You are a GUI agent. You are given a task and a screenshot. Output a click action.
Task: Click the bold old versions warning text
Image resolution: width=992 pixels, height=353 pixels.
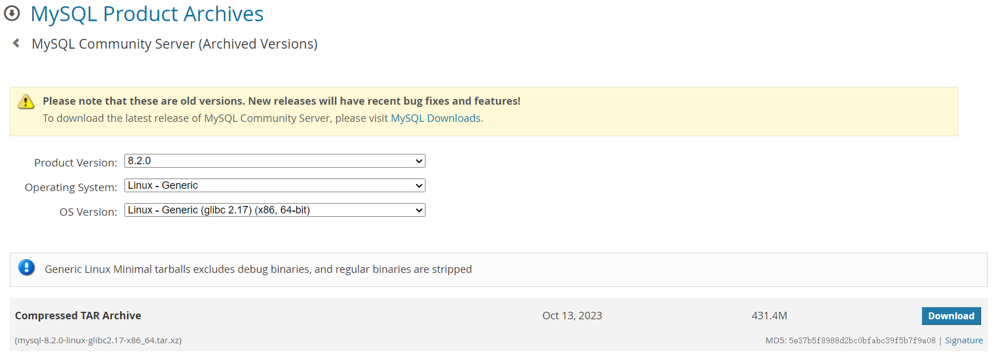pos(282,101)
